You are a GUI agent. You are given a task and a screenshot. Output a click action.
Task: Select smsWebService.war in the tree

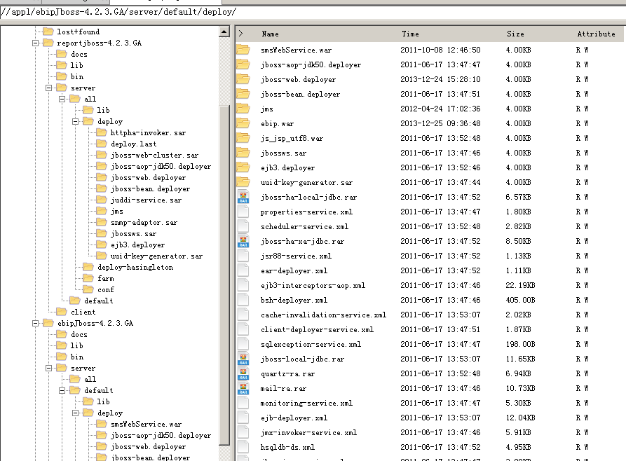(x=146, y=424)
